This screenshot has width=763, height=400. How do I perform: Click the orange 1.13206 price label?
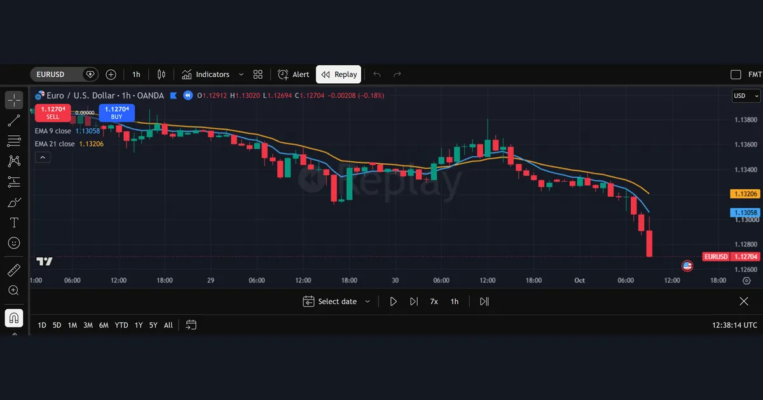pos(745,194)
